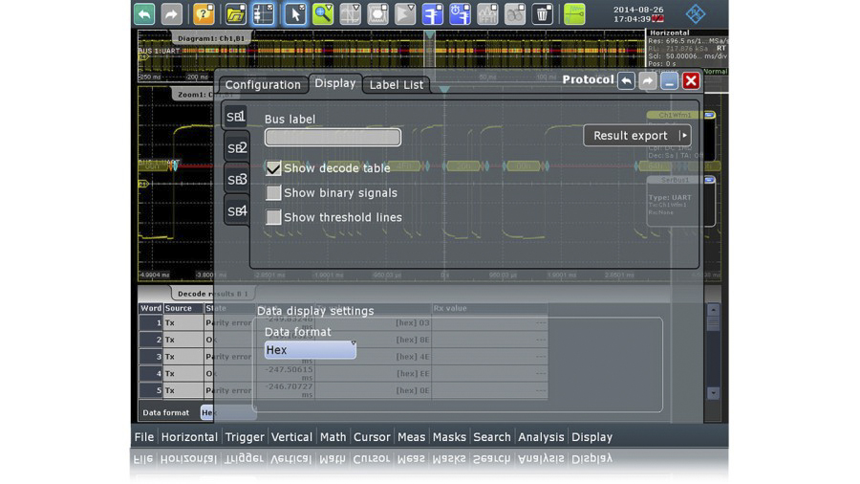Viewport: 860px width, 484px height.
Task: Enable Show threshold lines checkbox
Action: point(274,218)
